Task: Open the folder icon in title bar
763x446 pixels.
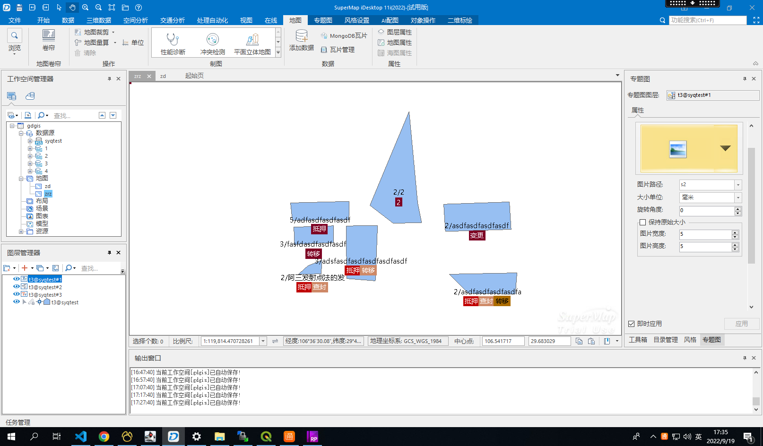Action: click(x=125, y=8)
